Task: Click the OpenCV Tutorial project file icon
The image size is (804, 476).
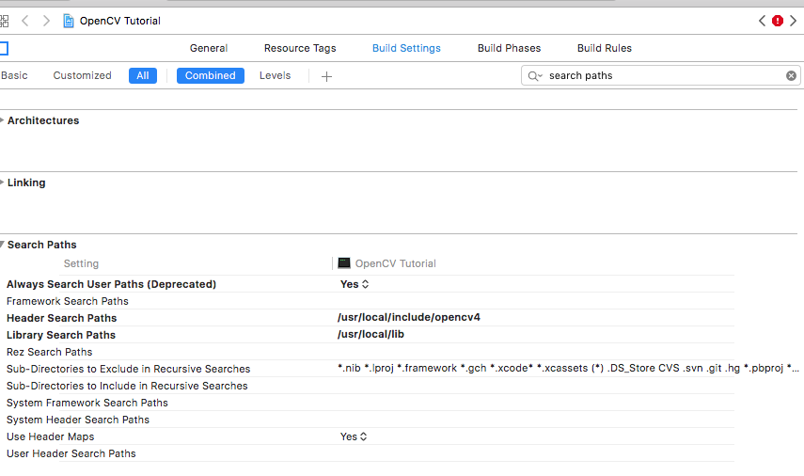Action: click(x=69, y=21)
